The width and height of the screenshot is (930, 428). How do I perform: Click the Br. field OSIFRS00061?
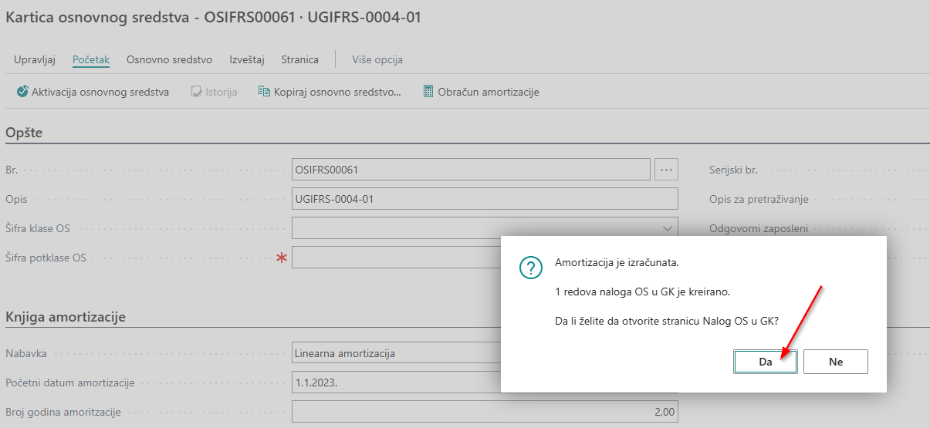471,170
